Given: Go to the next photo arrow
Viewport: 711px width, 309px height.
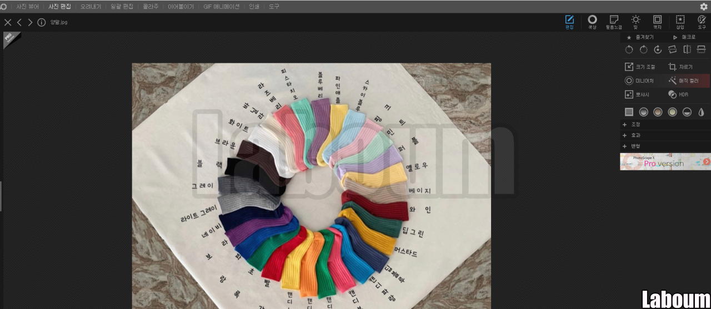Looking at the screenshot, I should (30, 22).
